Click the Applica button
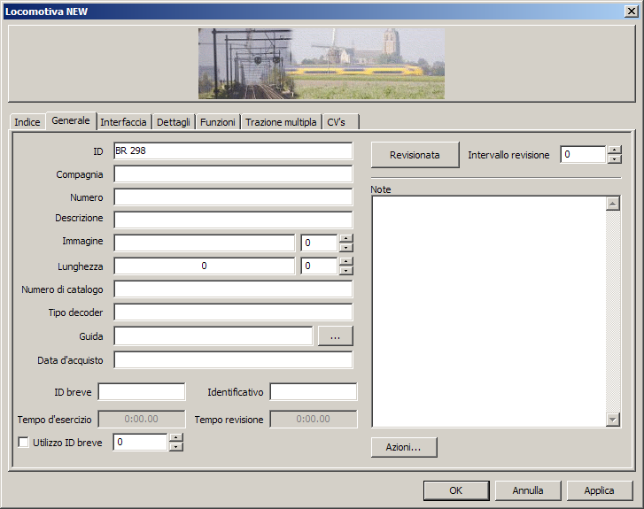 point(600,490)
